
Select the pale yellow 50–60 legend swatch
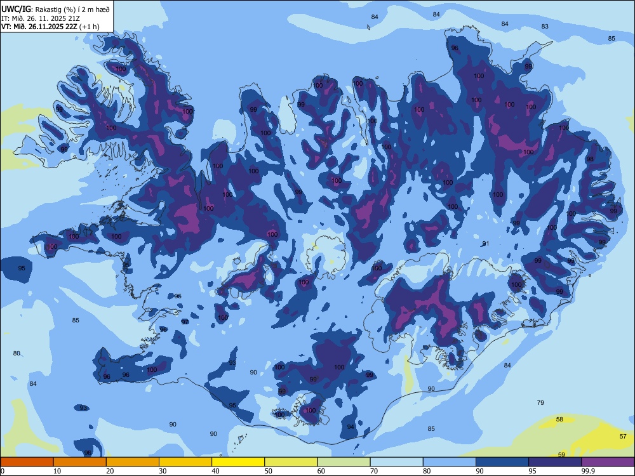[291, 462]
